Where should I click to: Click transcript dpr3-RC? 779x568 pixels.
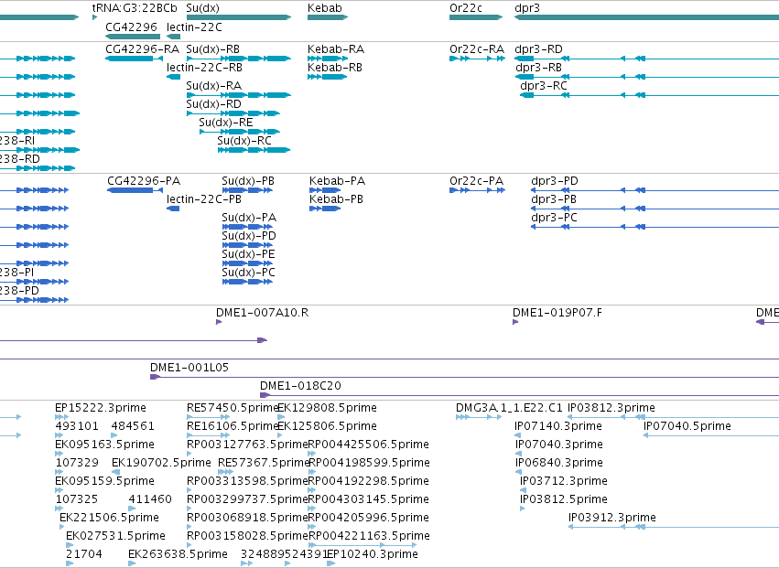click(x=544, y=86)
